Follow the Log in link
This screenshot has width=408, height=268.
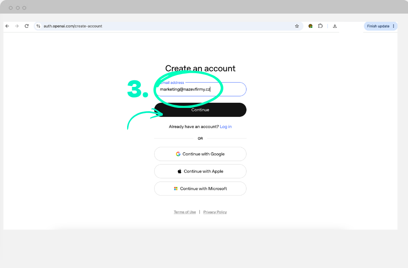click(x=225, y=127)
